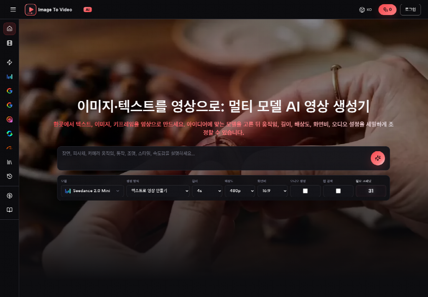Open the open-book docs sidebar icon

coord(10,210)
